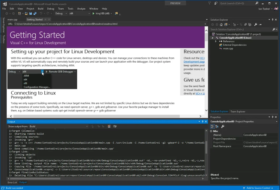Collapse the Misc properties category
The image size is (280, 190).
211,131
